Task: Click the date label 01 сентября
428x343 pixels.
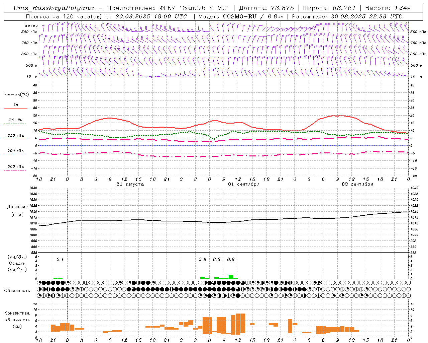Action: 244,184
